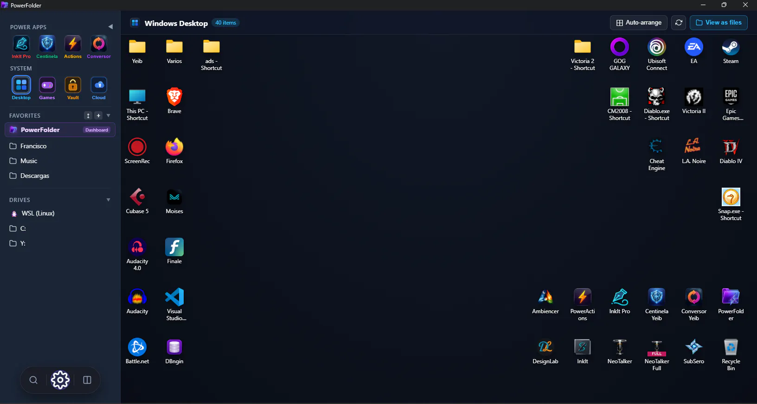Select the Steam icon

(731, 51)
